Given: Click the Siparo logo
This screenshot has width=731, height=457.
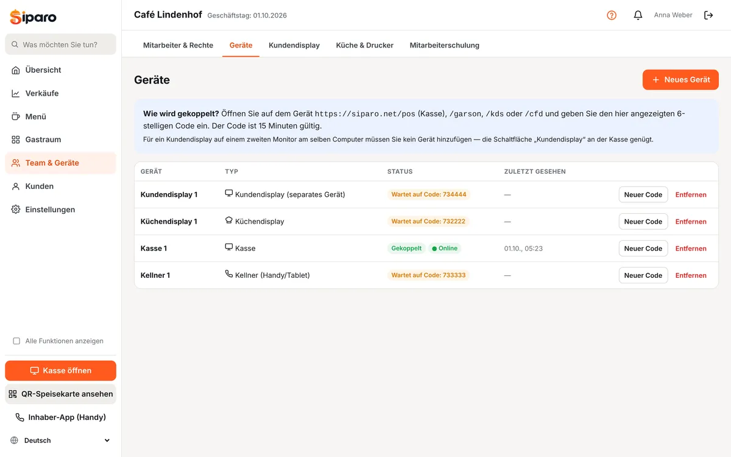Looking at the screenshot, I should 34,16.
